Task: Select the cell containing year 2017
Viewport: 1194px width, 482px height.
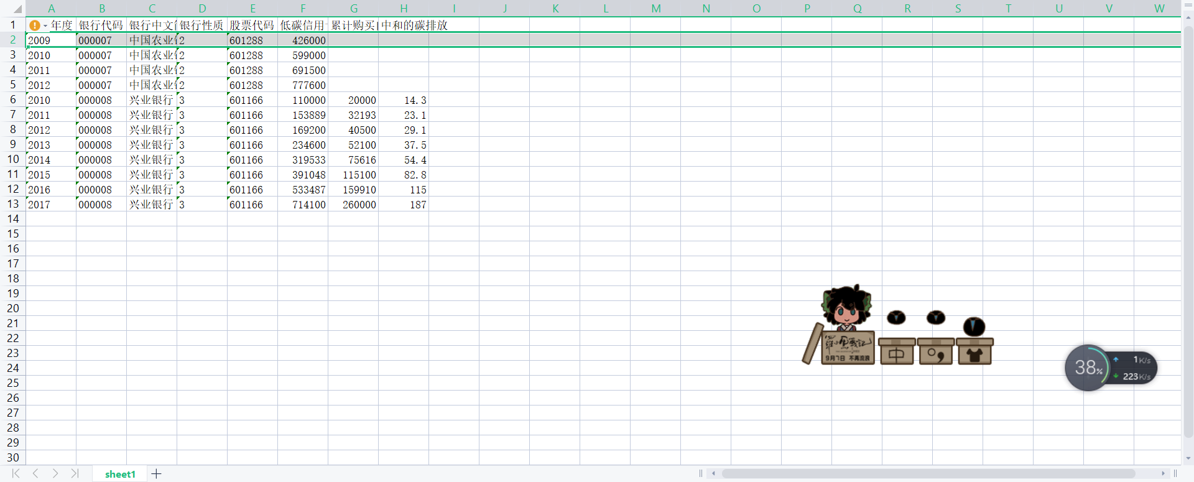Action: (x=51, y=204)
